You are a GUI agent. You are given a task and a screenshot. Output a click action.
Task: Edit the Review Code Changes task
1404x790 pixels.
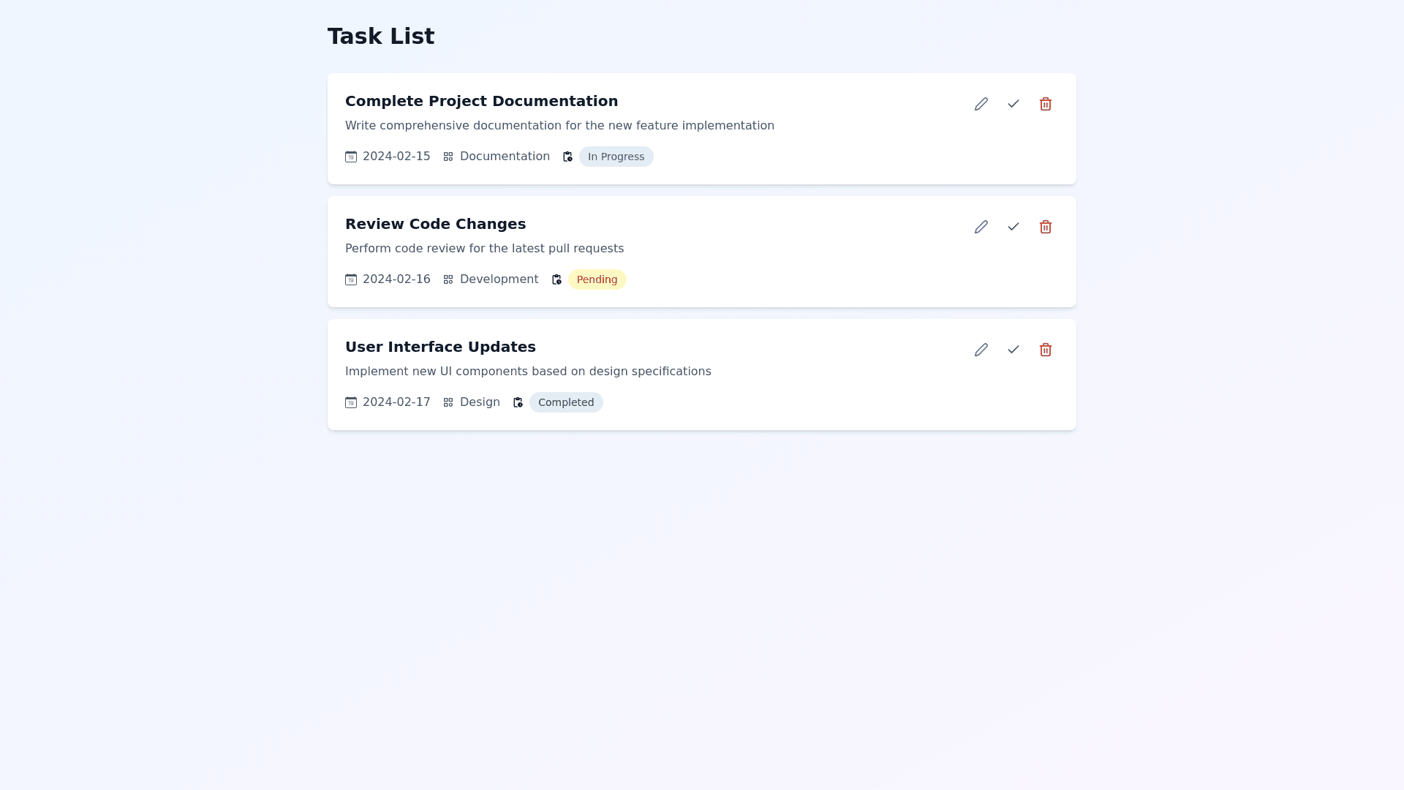[x=981, y=227]
